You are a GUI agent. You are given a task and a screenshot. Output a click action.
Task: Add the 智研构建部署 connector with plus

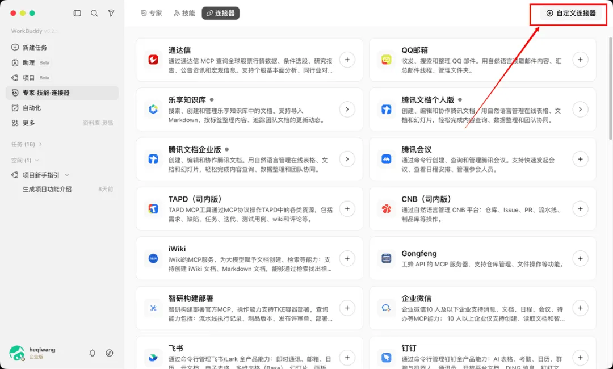(x=347, y=308)
